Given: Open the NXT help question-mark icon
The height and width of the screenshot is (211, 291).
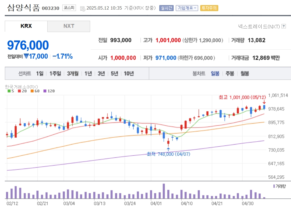Looking at the screenshot, I should tap(284, 26).
